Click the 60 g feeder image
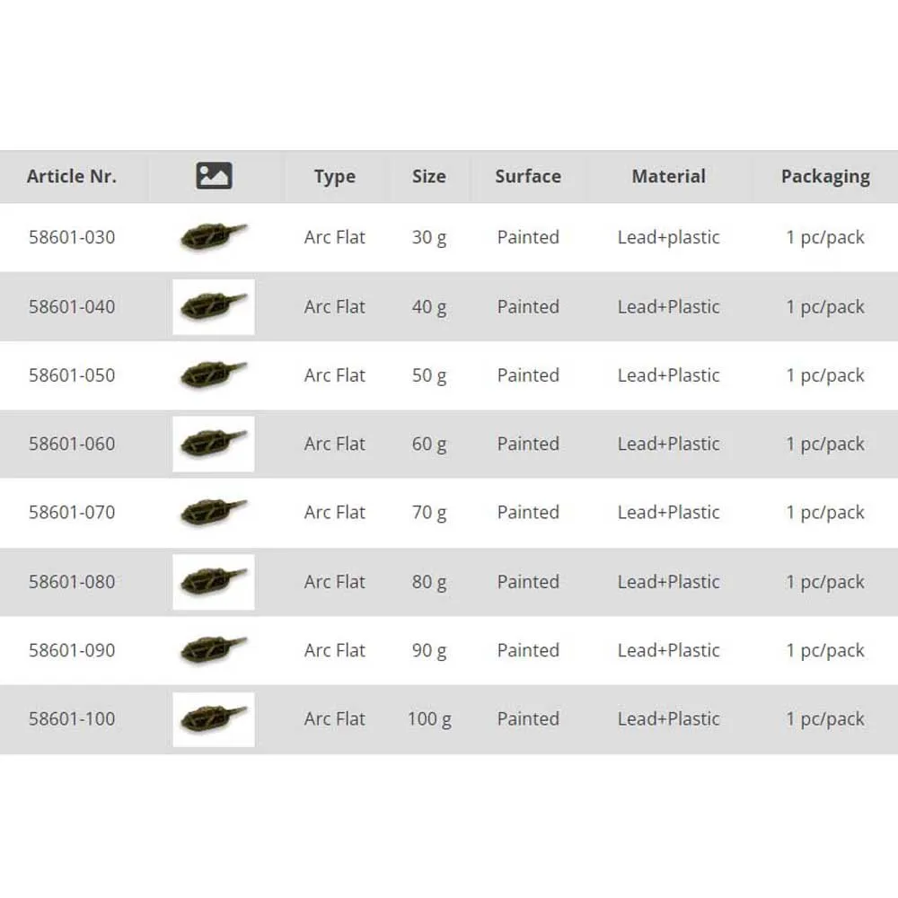The height and width of the screenshot is (898, 898). point(213,444)
